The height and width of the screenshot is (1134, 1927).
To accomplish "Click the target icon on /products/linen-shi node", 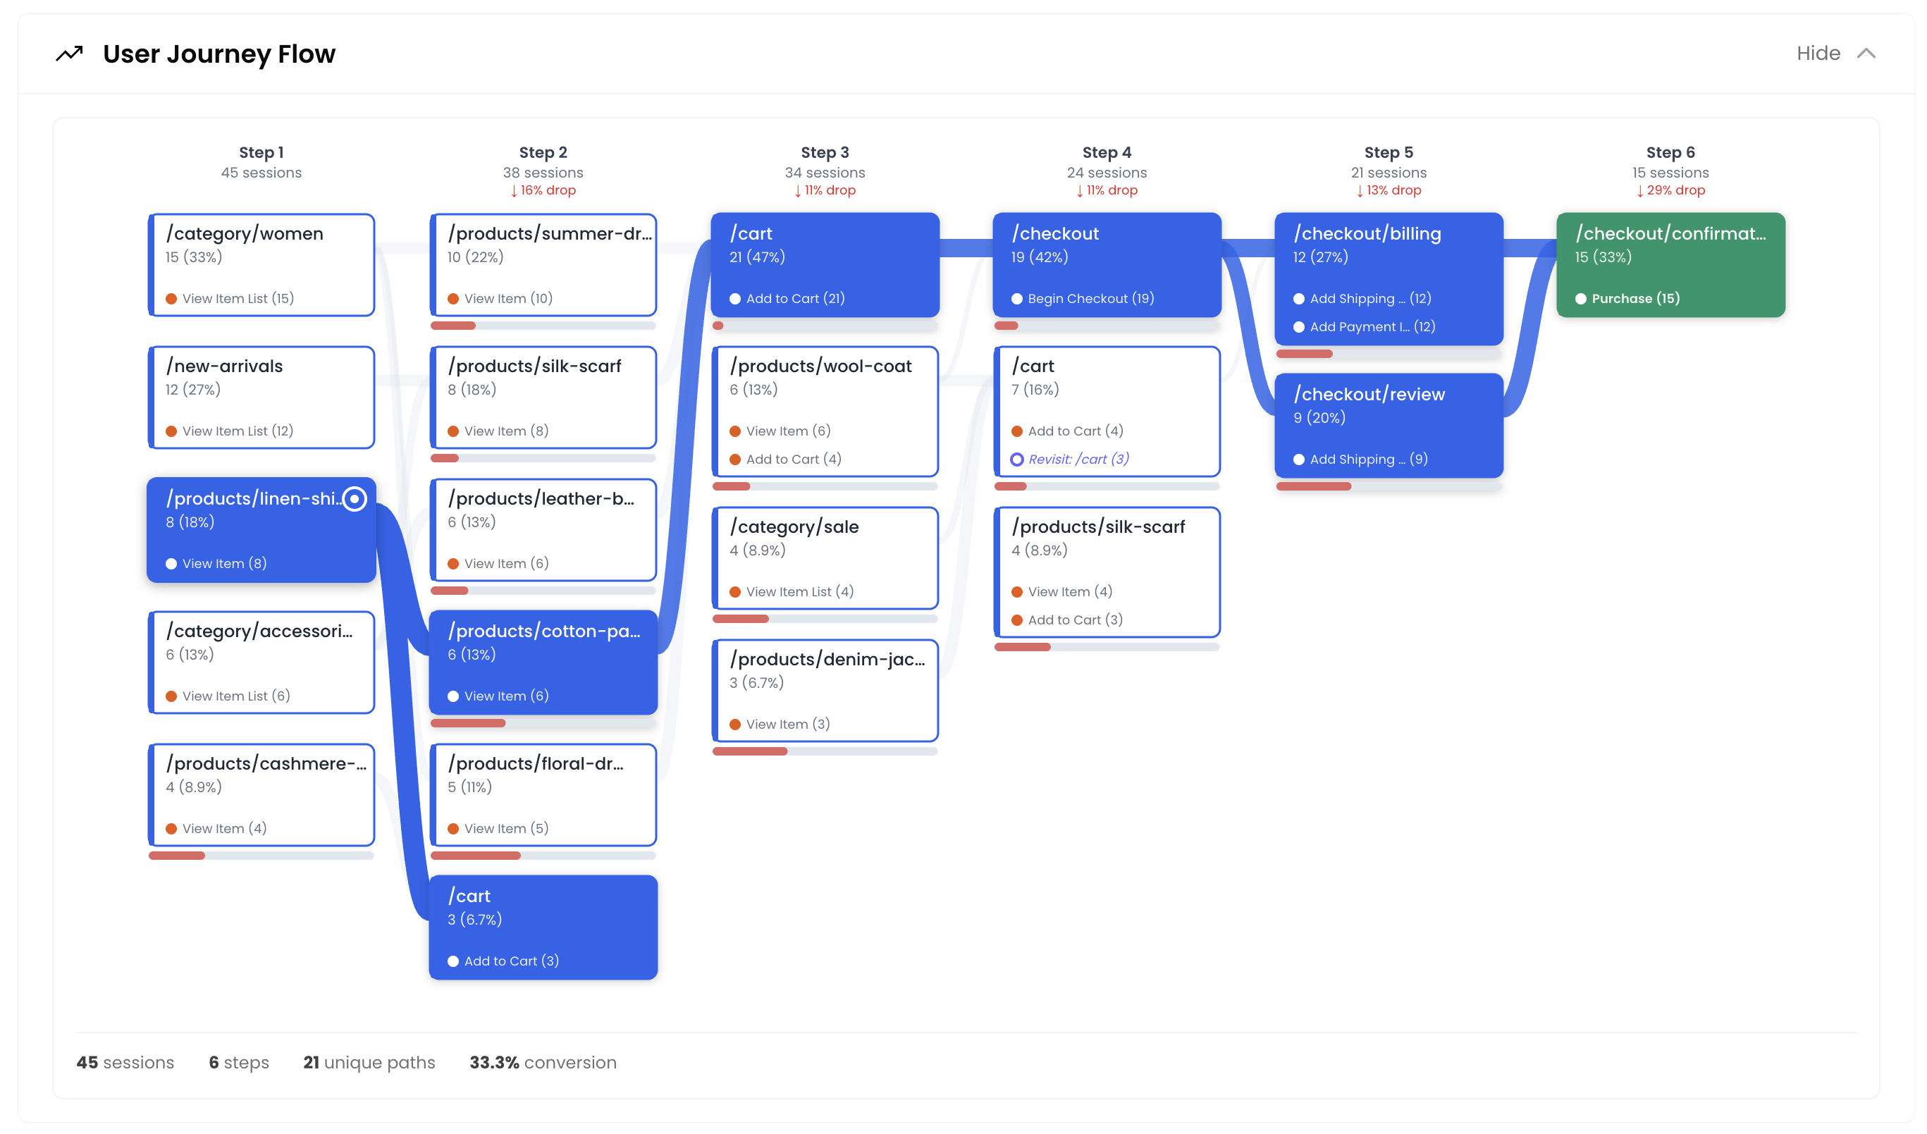I will (x=355, y=498).
